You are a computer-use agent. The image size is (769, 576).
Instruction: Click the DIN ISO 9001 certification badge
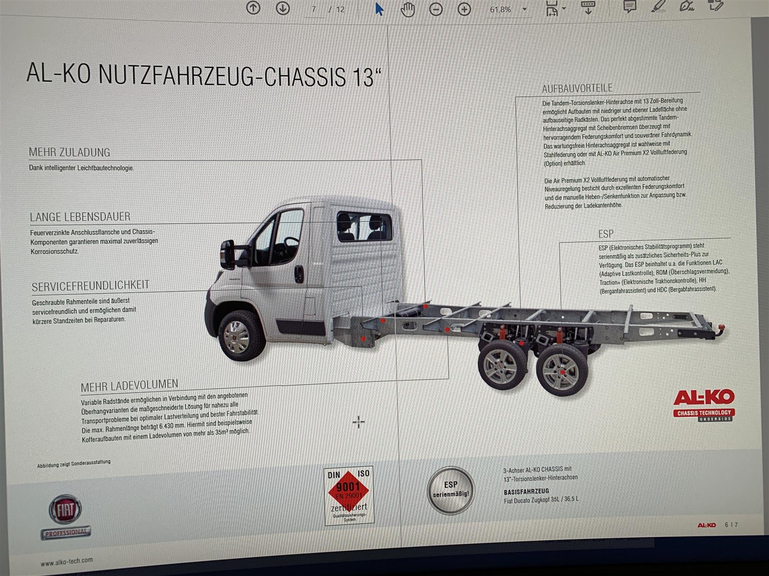tap(349, 495)
